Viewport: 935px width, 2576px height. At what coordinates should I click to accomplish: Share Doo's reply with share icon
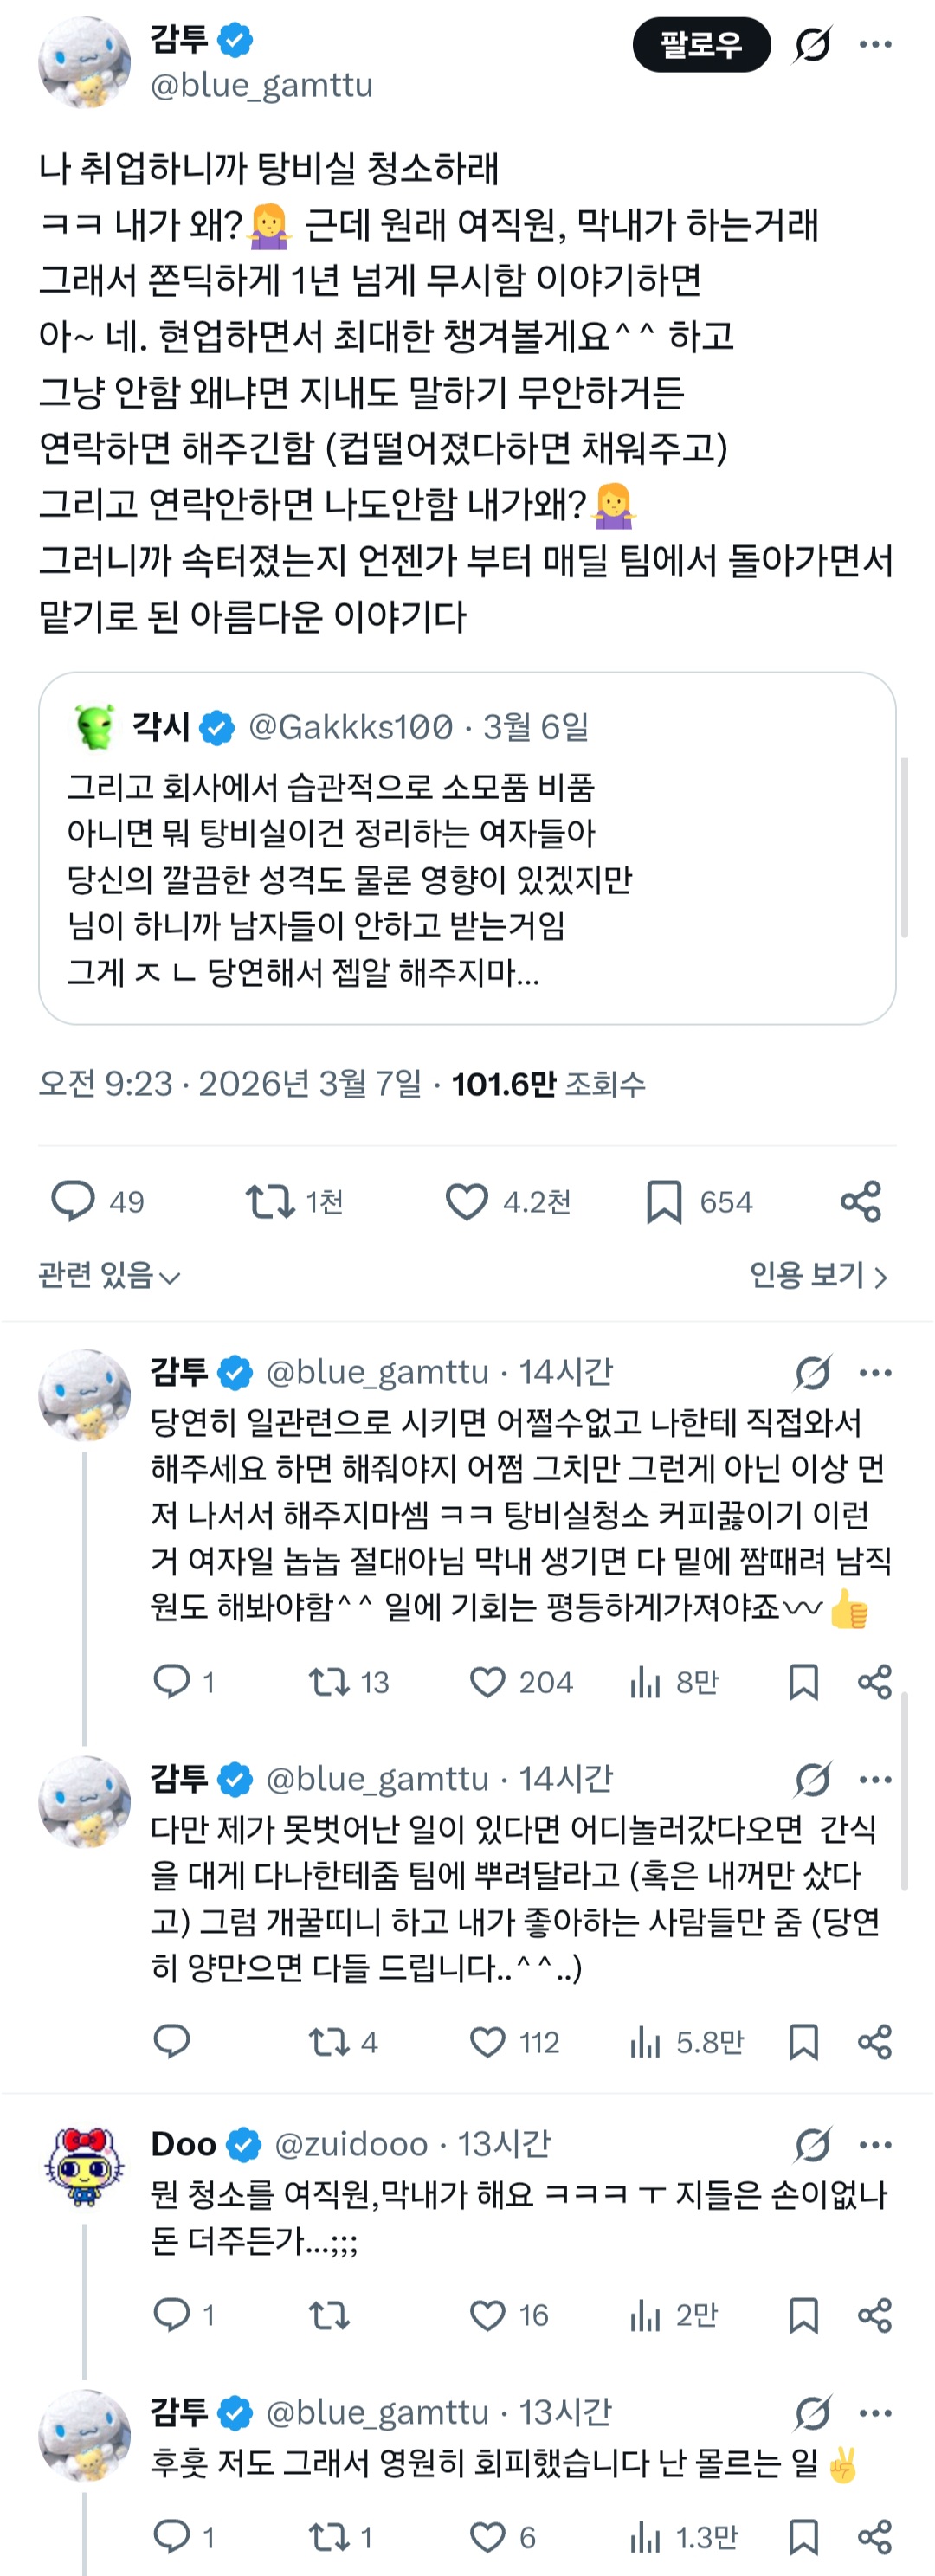pos(875,2315)
